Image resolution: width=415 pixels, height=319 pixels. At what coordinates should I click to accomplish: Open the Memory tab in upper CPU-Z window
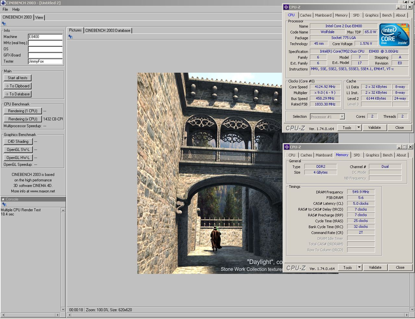pos(341,15)
